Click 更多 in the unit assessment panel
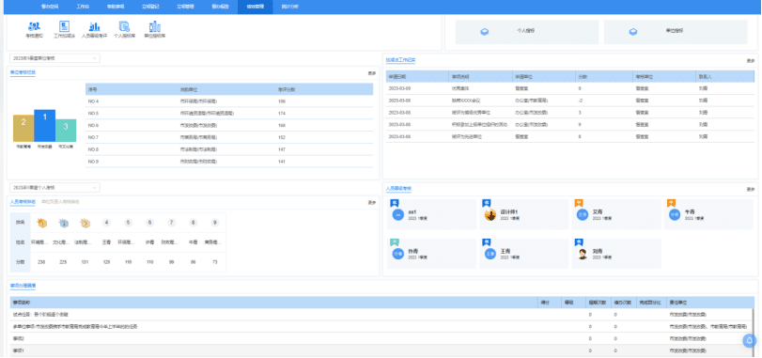This screenshot has height=358, width=762. click(x=372, y=73)
